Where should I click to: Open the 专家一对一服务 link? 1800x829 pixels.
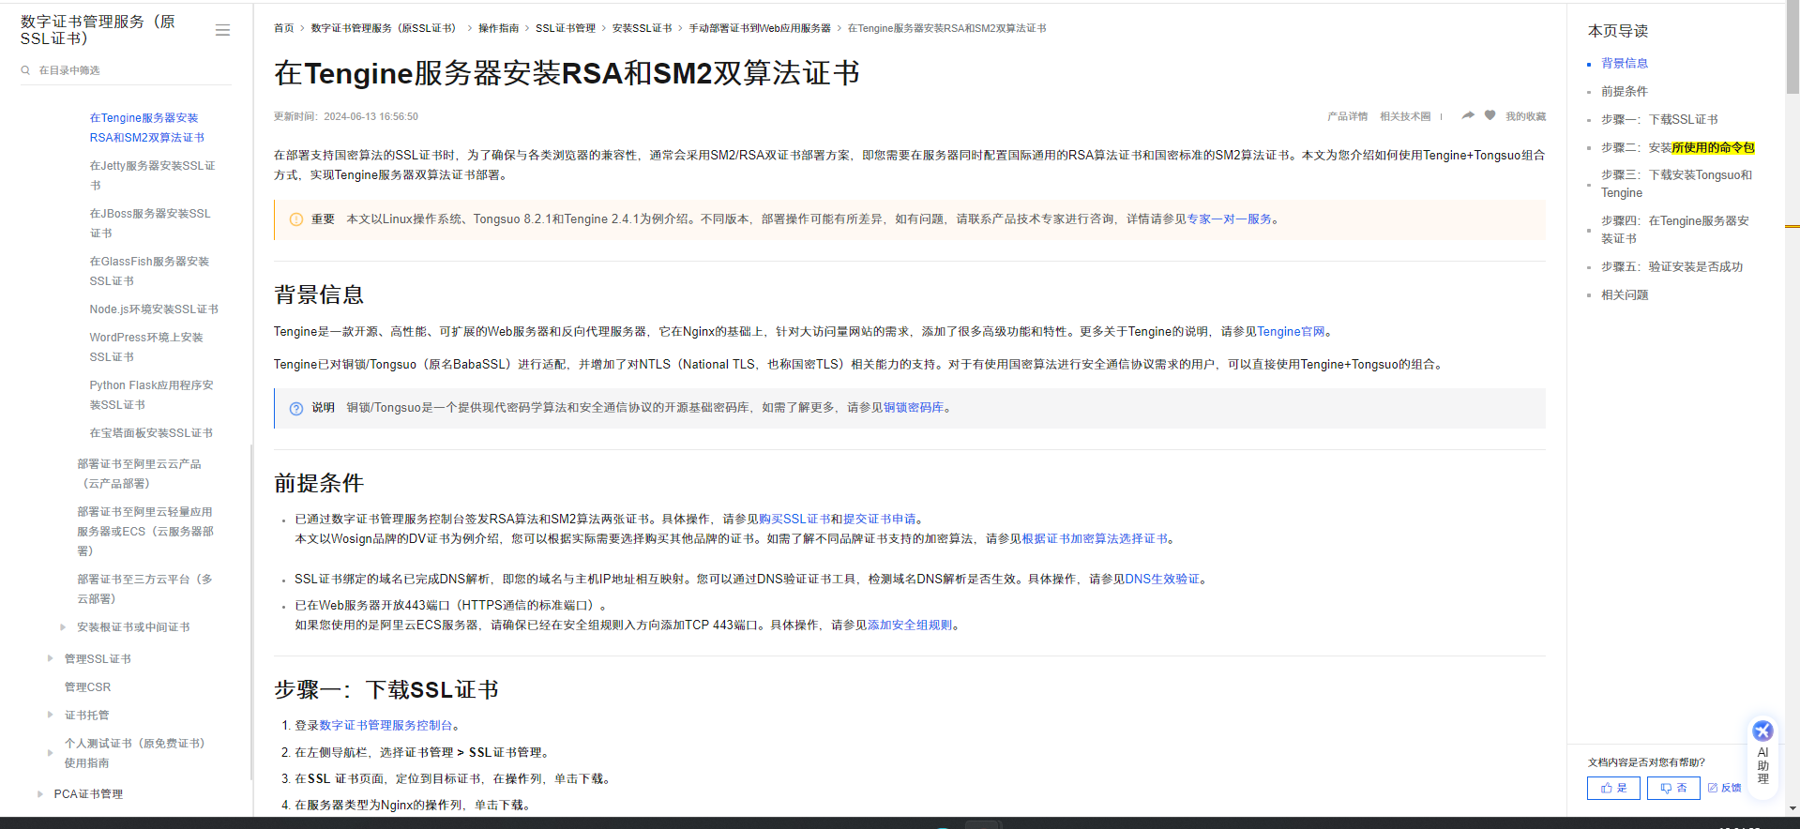(x=1229, y=219)
